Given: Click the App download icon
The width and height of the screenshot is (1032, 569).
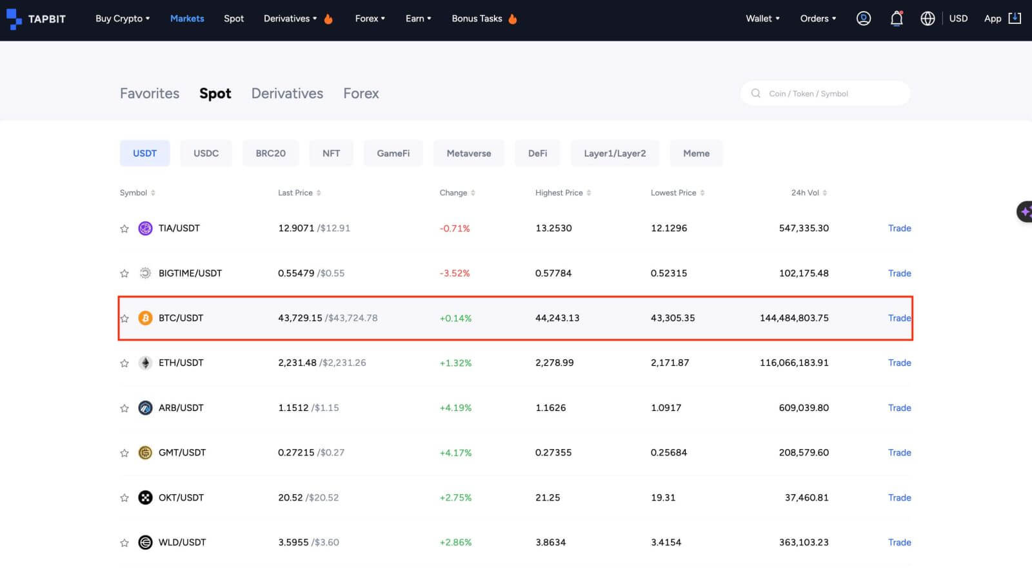Looking at the screenshot, I should click(1015, 18).
